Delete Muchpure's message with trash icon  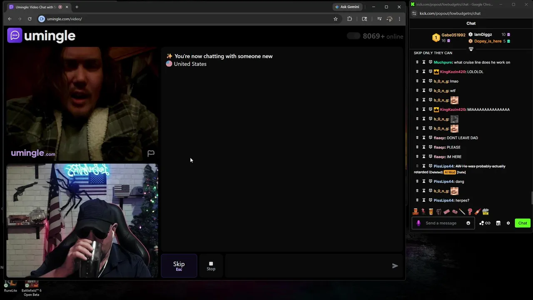coord(417,62)
